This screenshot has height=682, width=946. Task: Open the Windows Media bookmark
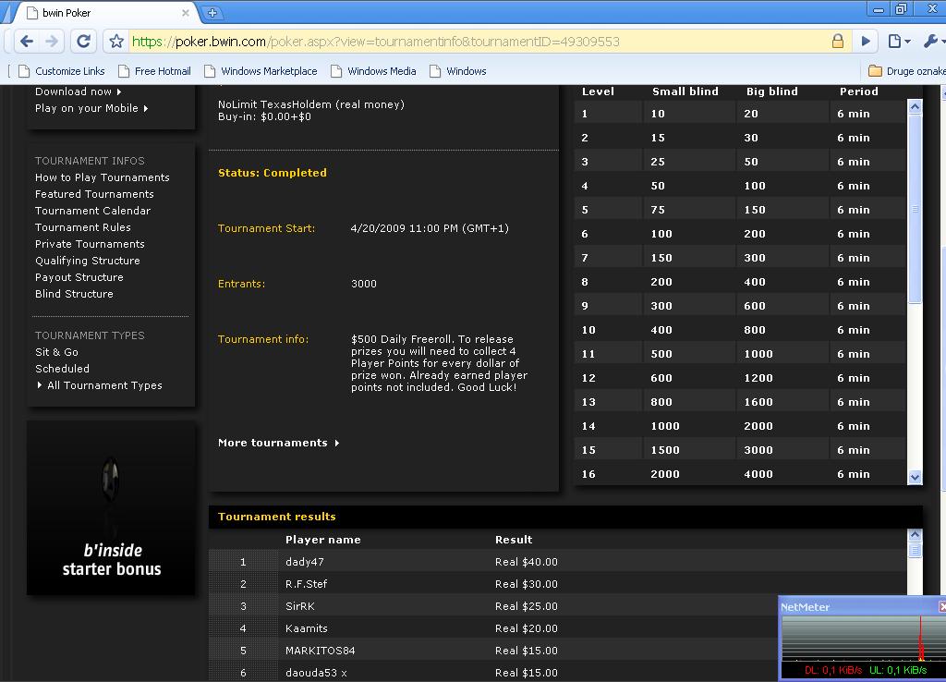tap(373, 71)
